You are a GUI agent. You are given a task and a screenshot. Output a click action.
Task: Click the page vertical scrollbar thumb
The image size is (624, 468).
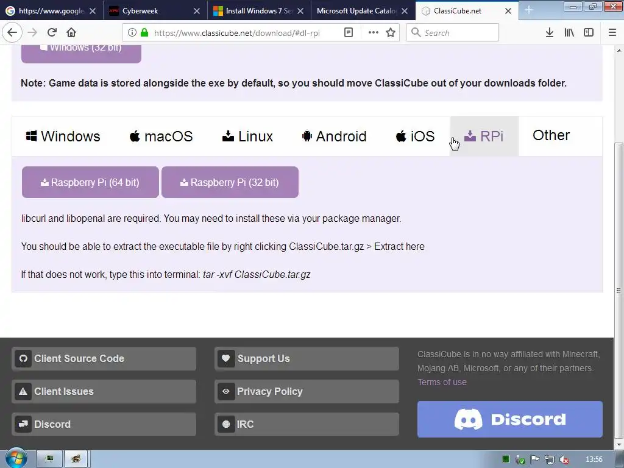tap(619, 291)
